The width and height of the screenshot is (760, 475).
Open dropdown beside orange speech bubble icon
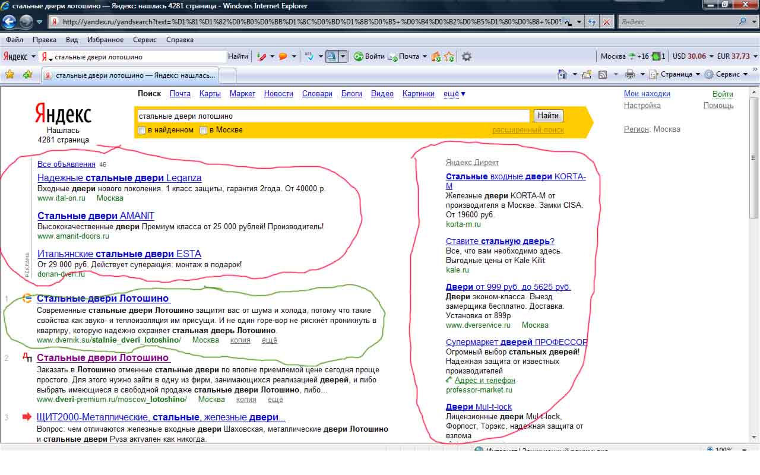pos(294,56)
